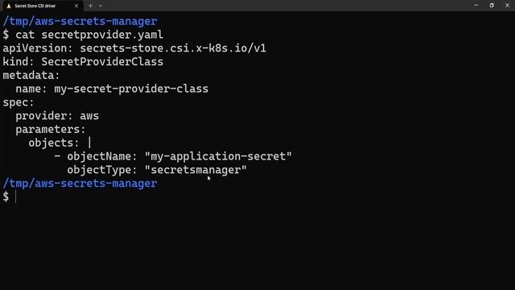
Task: Close the Secret Store CSI driver tab
Action: tap(76, 6)
